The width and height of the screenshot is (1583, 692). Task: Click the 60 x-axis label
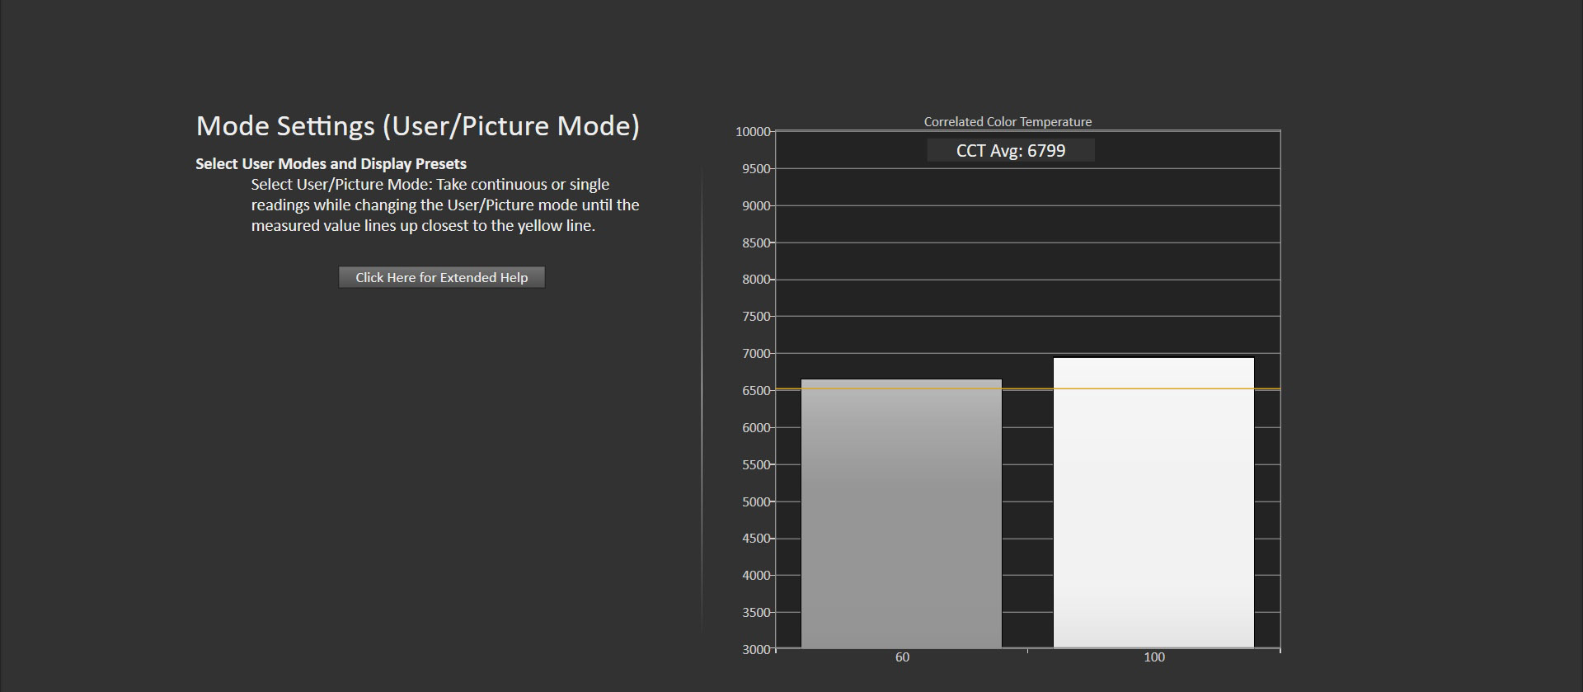(x=902, y=657)
